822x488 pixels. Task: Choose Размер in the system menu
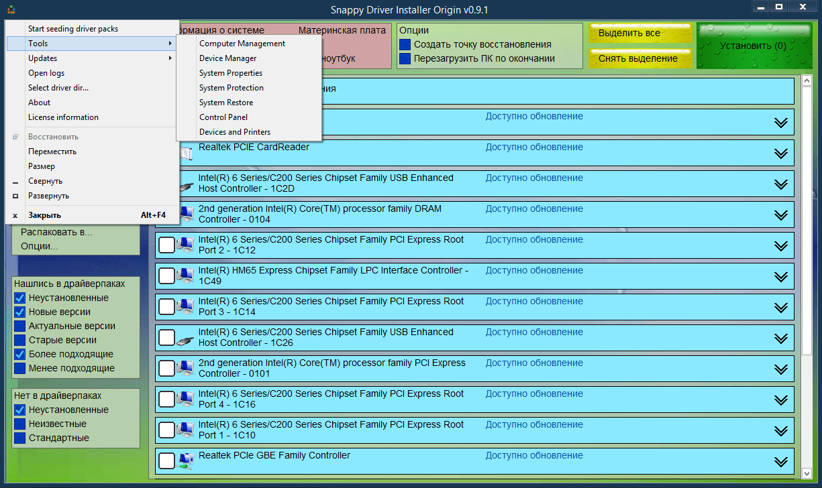pyautogui.click(x=92, y=166)
